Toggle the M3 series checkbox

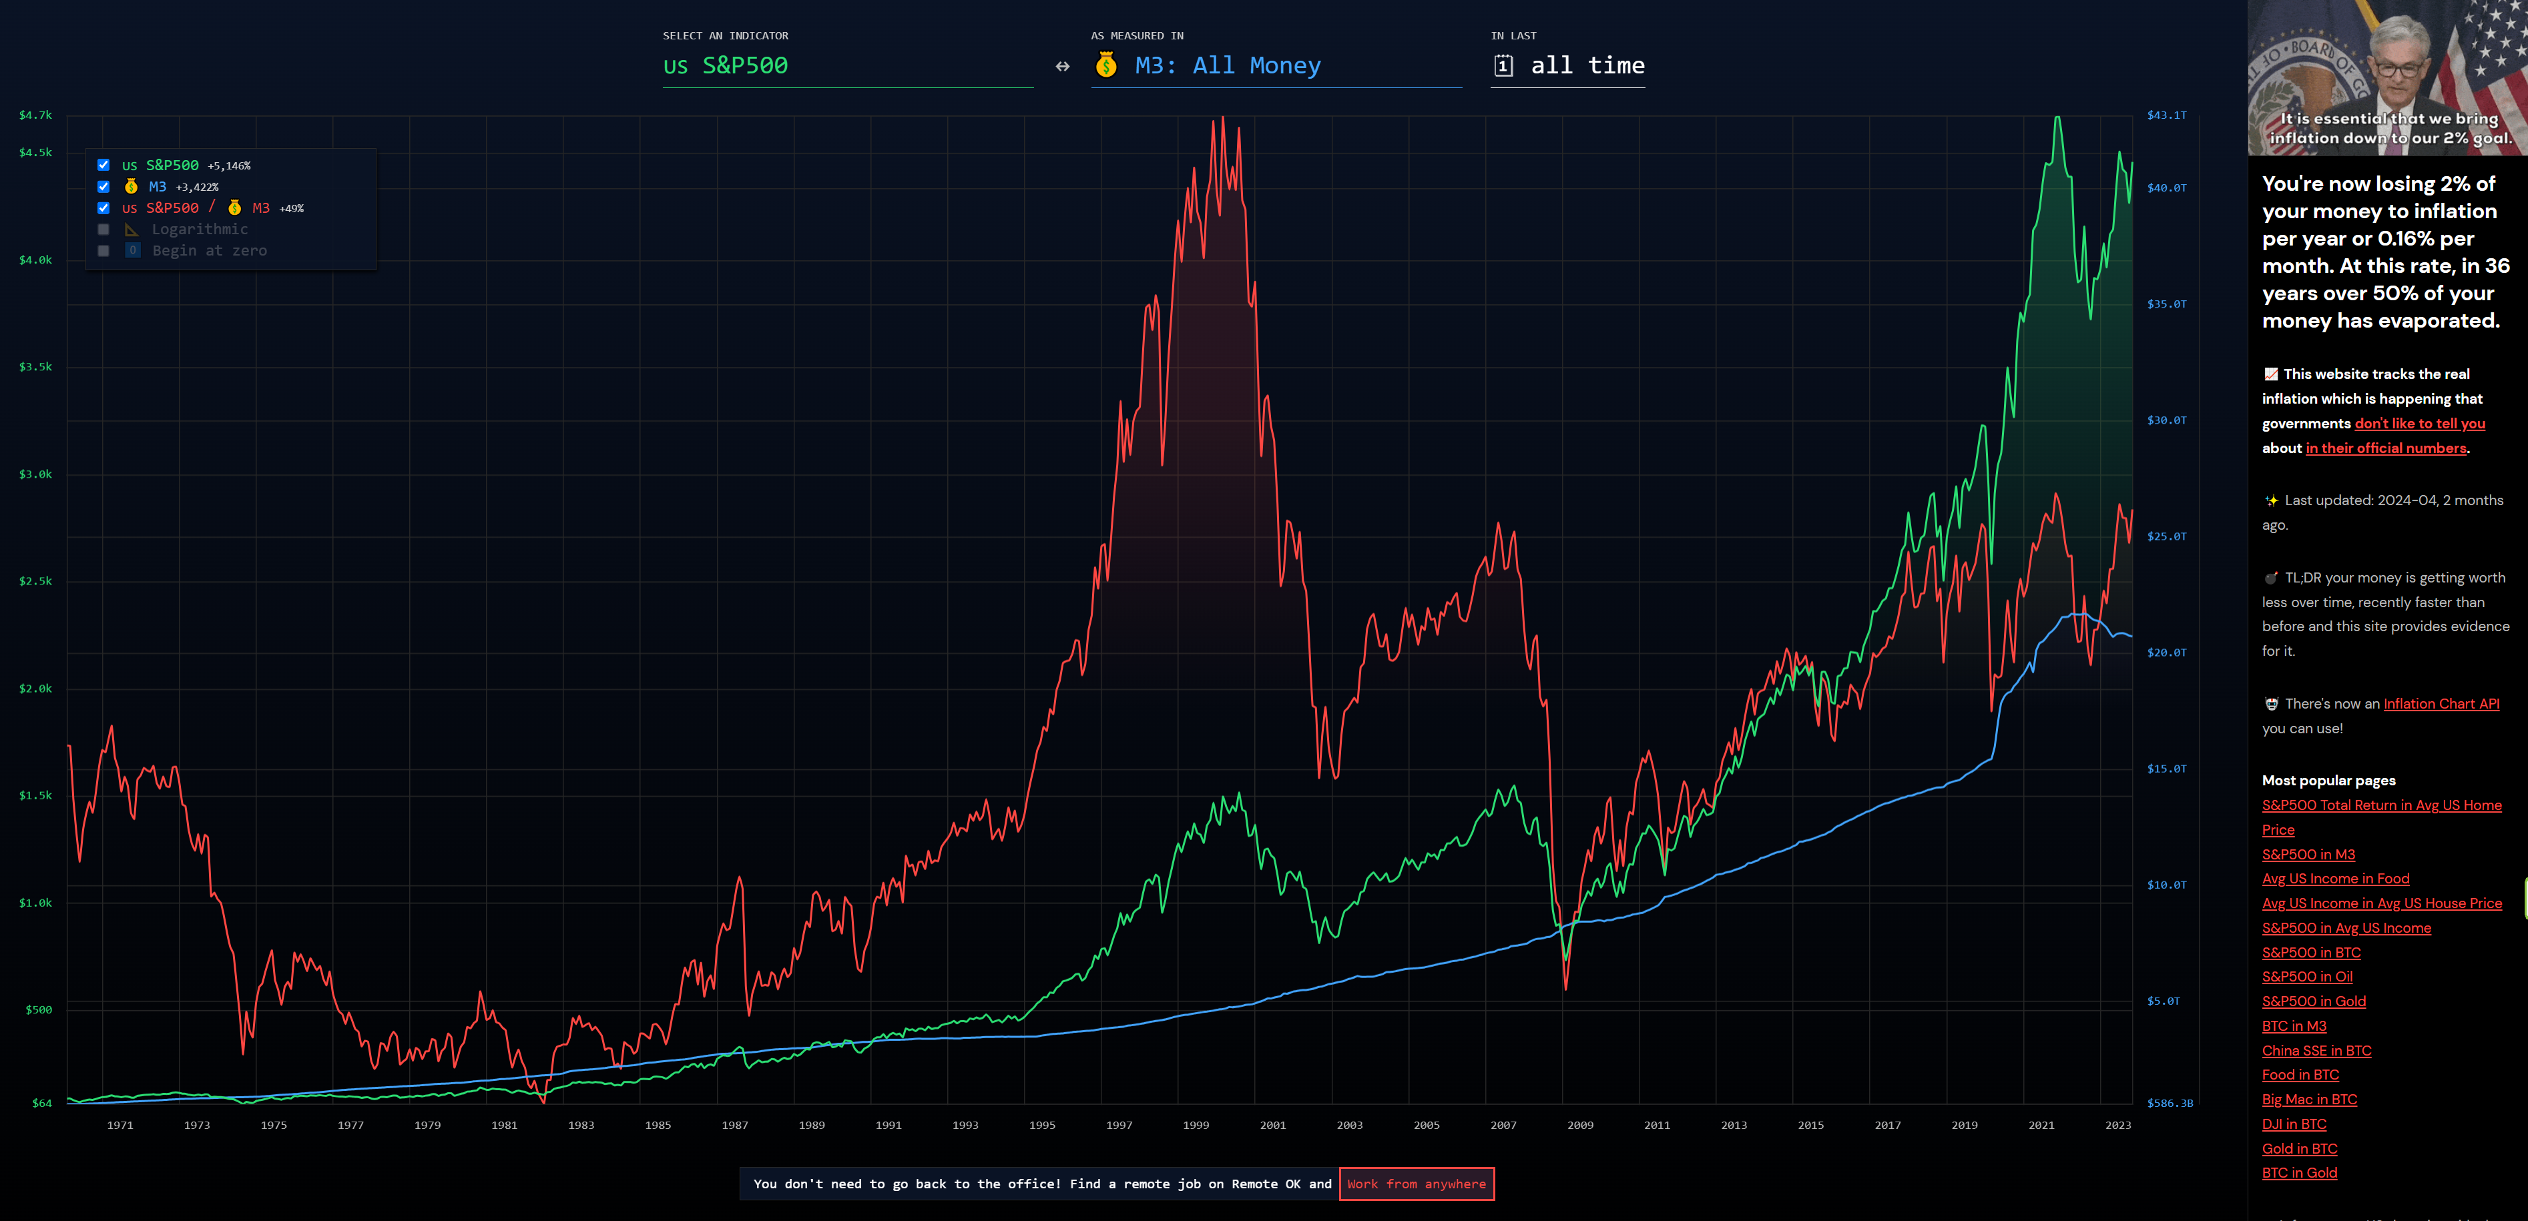click(x=103, y=186)
